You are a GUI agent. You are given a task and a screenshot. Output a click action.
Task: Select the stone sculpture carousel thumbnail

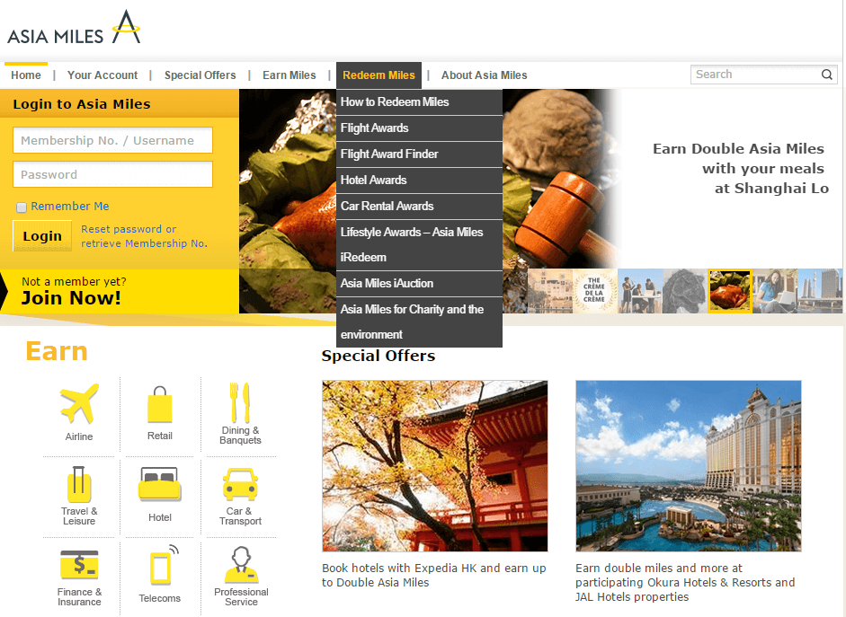click(x=685, y=291)
